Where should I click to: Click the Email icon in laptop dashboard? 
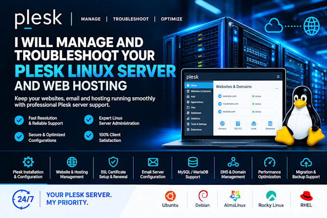tap(253, 124)
